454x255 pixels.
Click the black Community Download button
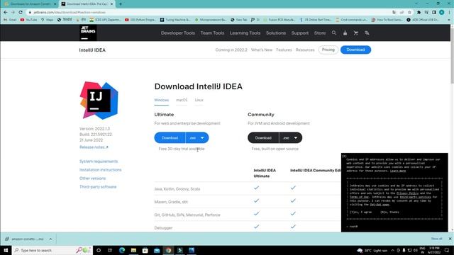263,137
